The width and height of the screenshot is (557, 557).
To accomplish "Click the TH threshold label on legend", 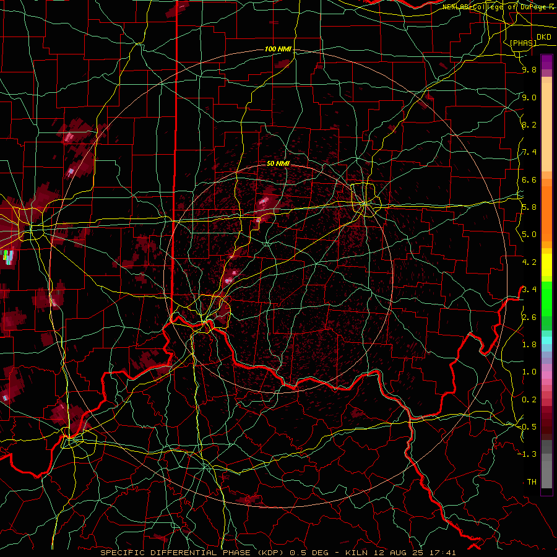I will click(532, 481).
